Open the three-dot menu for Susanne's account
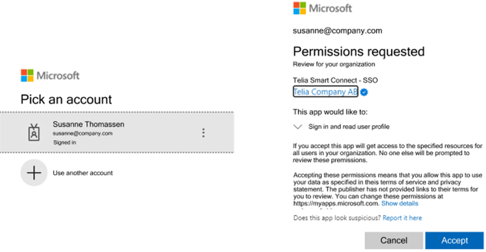486x252 pixels. [203, 133]
